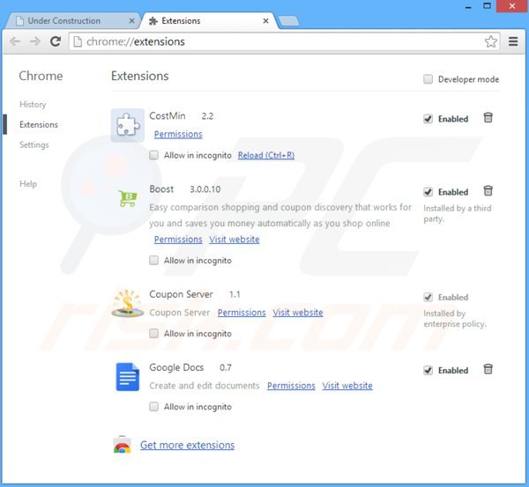Open the History sidebar item
529x487 pixels.
(33, 105)
